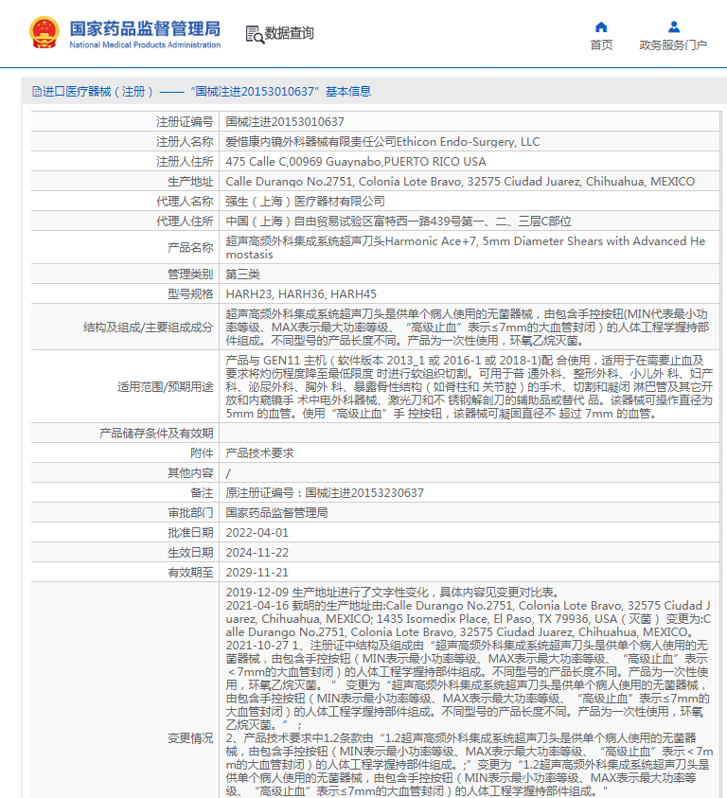Click the 型号规格 row label

[x=190, y=294]
